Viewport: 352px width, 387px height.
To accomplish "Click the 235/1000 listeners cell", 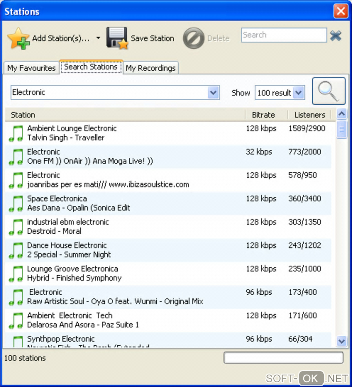I will [x=304, y=268].
